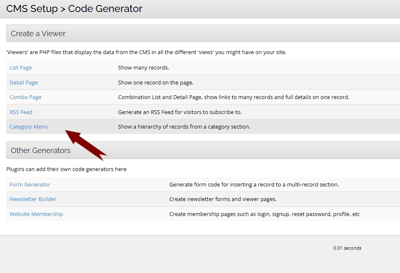Image resolution: width=400 pixels, height=273 pixels.
Task: Click the 'Generate an RSS Feed' description text
Action: click(x=180, y=112)
